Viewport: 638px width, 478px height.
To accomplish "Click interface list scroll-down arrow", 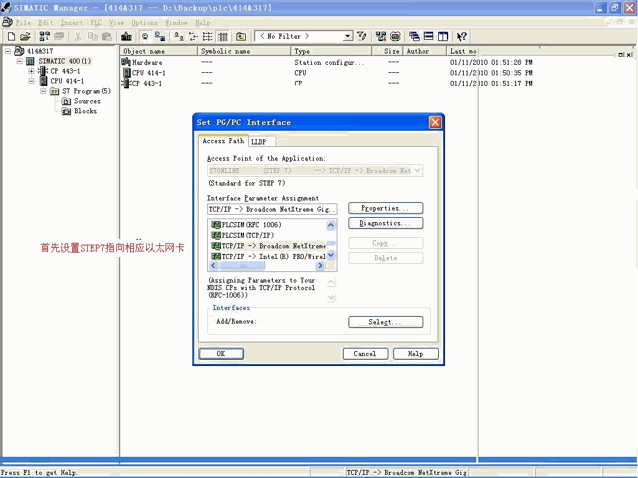I will point(331,255).
